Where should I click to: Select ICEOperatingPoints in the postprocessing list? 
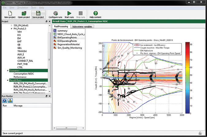pos(67,41)
